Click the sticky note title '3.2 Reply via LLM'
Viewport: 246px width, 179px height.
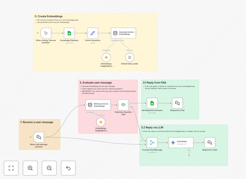point(152,127)
